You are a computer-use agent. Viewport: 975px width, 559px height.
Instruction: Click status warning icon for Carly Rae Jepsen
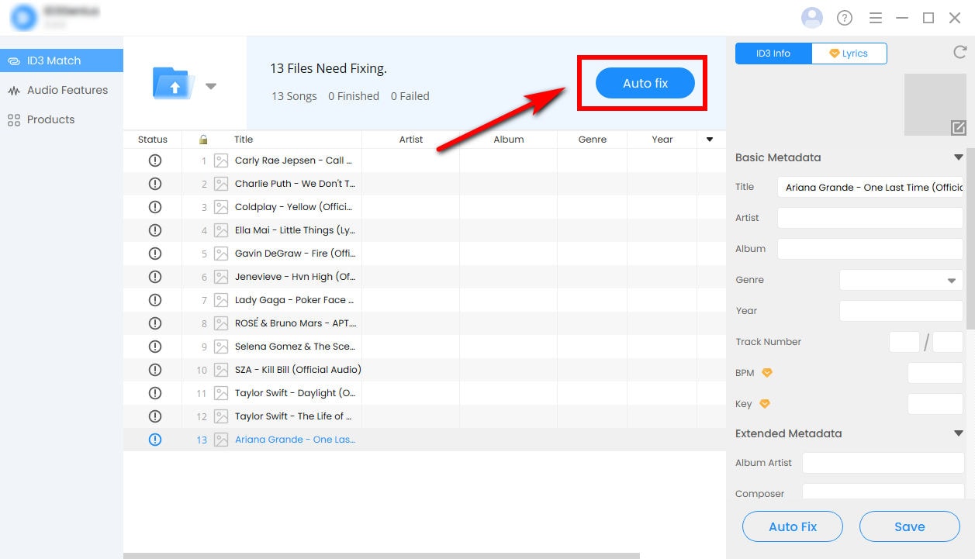(x=154, y=160)
